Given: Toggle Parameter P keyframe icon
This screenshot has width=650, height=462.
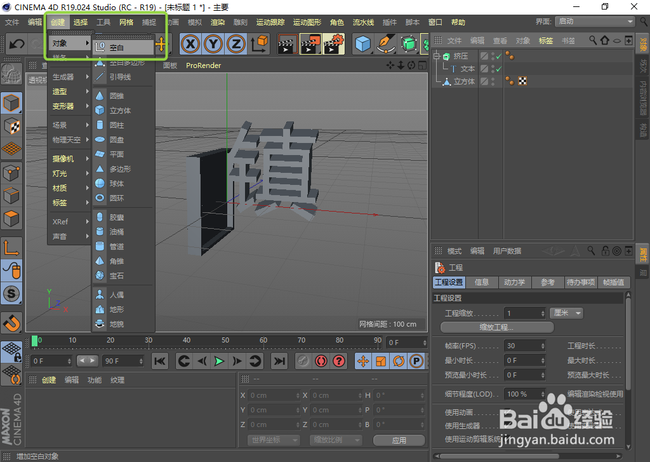Looking at the screenshot, I should click(x=416, y=361).
